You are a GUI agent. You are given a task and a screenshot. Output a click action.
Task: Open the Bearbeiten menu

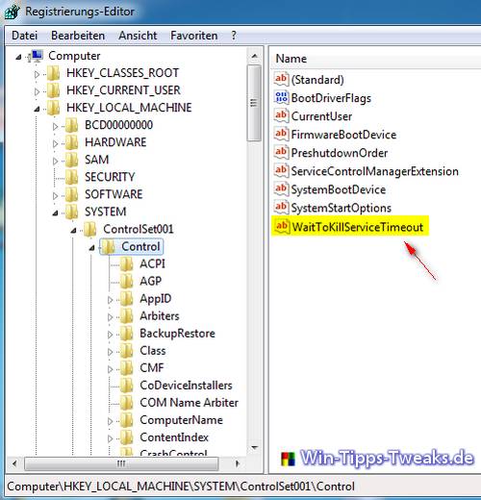pyautogui.click(x=78, y=36)
